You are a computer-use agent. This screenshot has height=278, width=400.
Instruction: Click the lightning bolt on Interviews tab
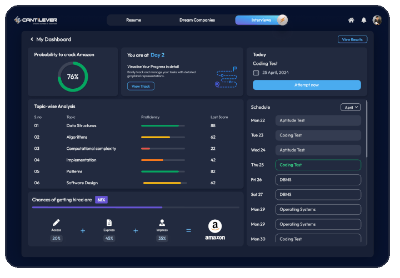coord(282,20)
